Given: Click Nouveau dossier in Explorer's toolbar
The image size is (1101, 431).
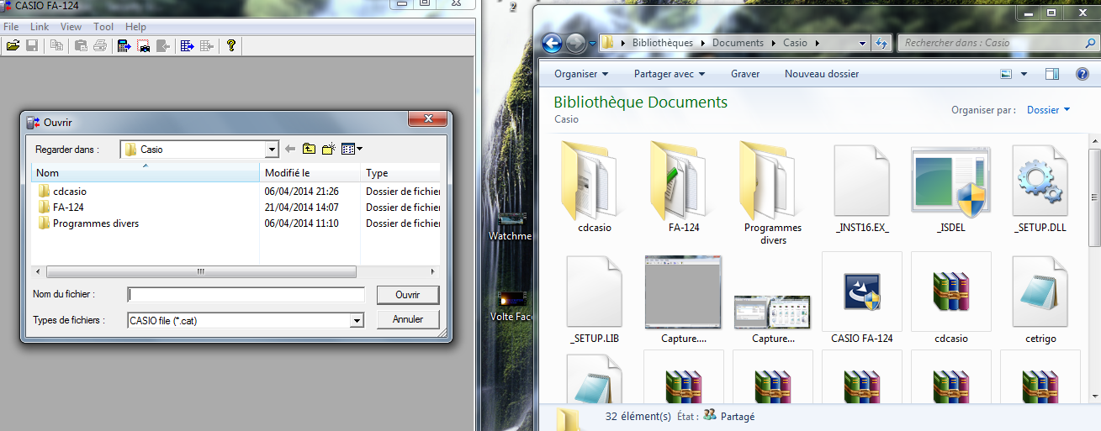Looking at the screenshot, I should pyautogui.click(x=822, y=74).
